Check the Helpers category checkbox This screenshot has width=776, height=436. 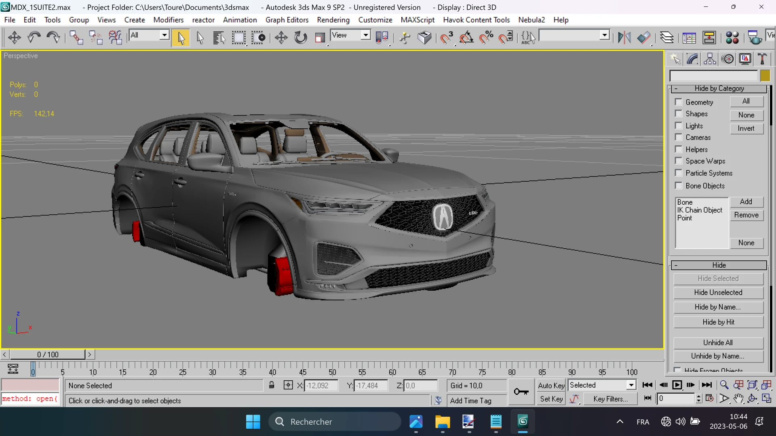click(x=679, y=149)
